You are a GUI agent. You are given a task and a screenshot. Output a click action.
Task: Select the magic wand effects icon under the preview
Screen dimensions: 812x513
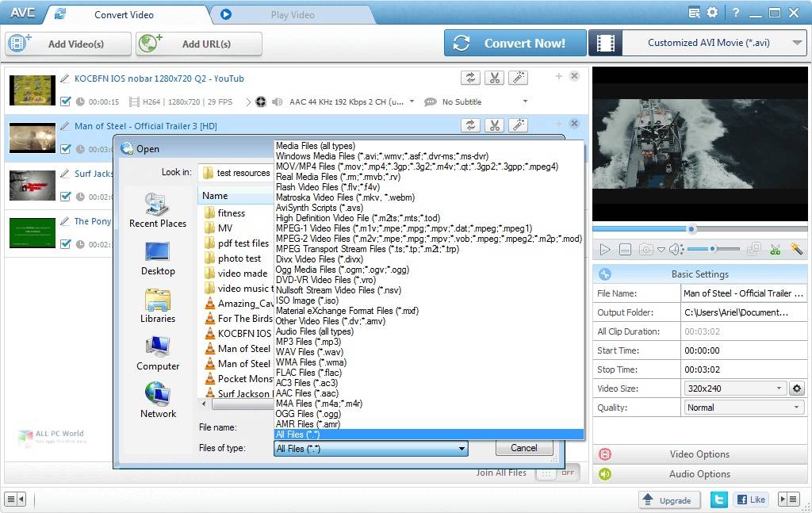797,249
